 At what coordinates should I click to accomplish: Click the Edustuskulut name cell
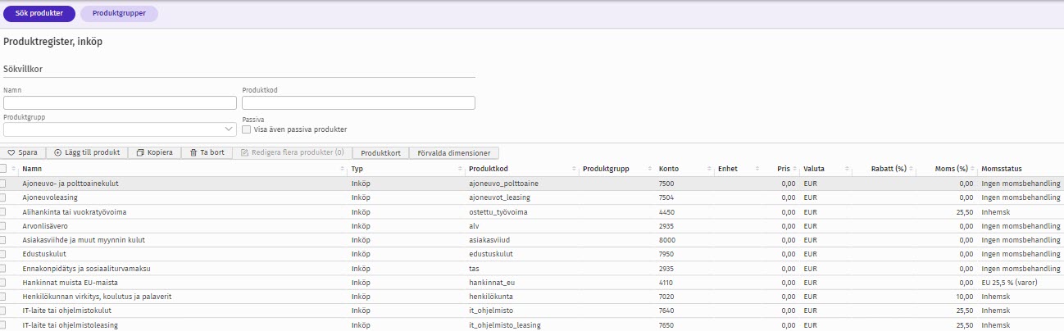(44, 254)
